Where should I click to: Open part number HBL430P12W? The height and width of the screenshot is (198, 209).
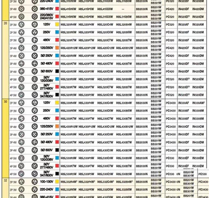(87, 127)
